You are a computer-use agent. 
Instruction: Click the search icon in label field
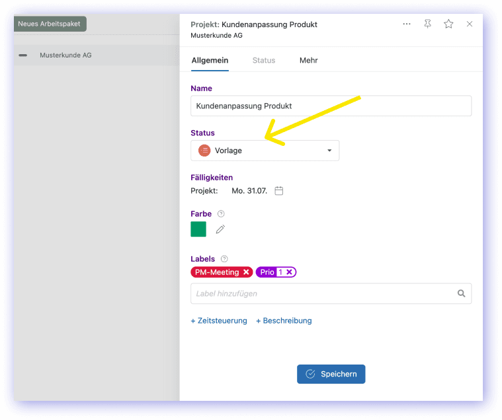coord(462,293)
